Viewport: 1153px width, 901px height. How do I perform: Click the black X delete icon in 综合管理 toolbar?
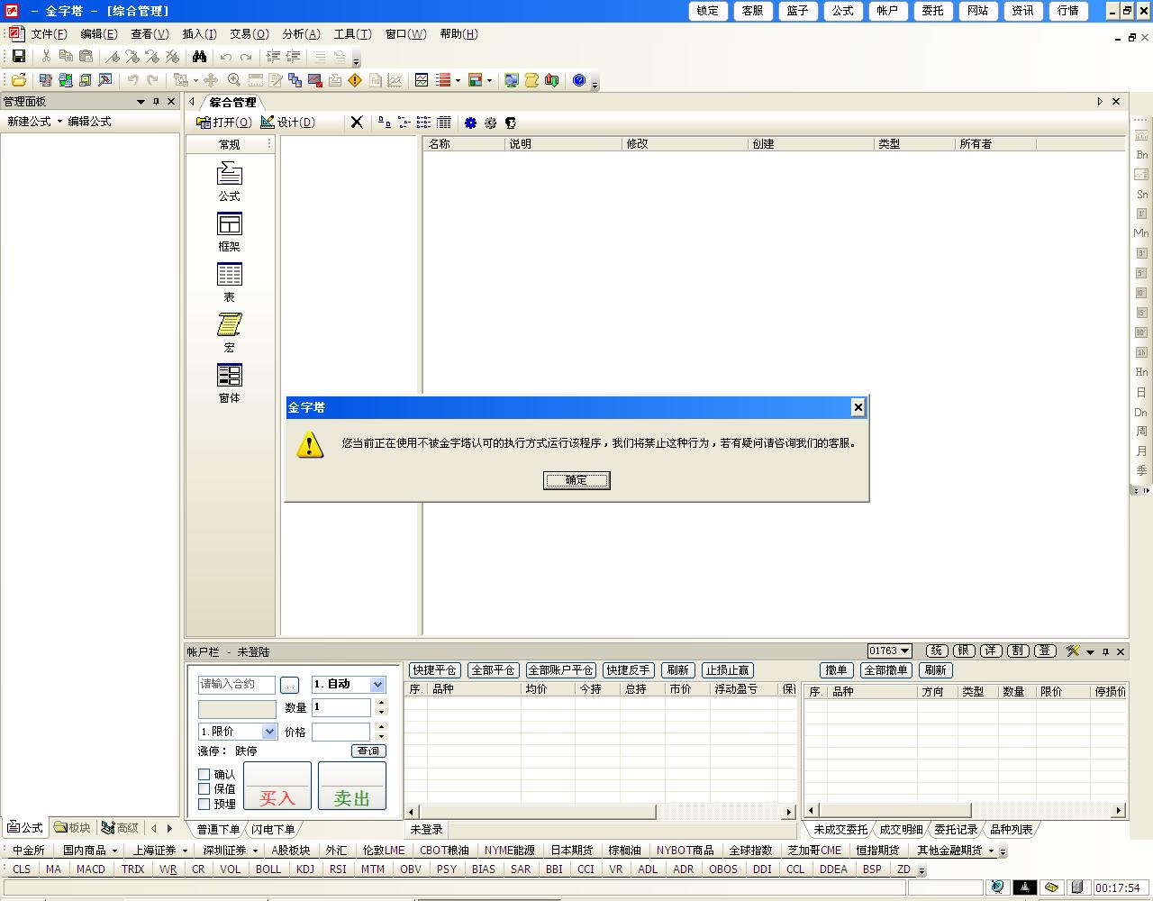coord(357,123)
